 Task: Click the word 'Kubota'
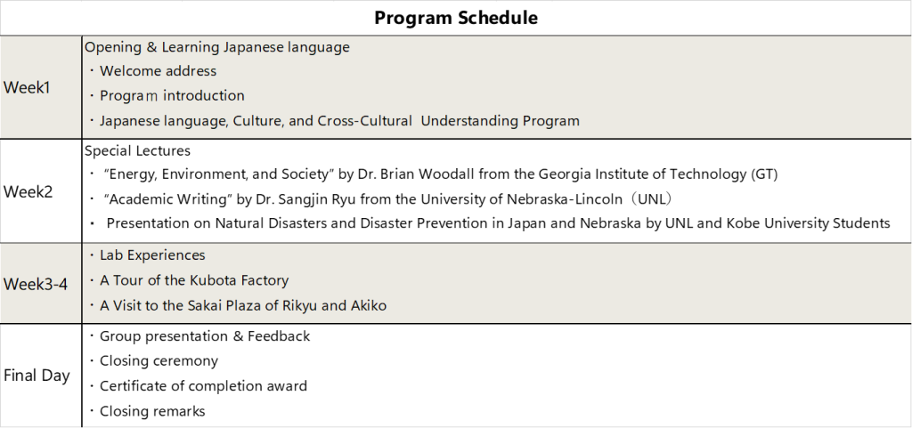pos(214,280)
